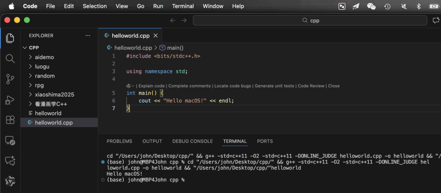
Task: Click the cpp command center search box
Action: tap(310, 20)
